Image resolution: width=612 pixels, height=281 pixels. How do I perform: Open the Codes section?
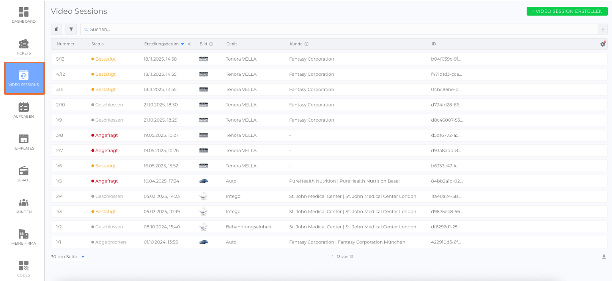[24, 269]
